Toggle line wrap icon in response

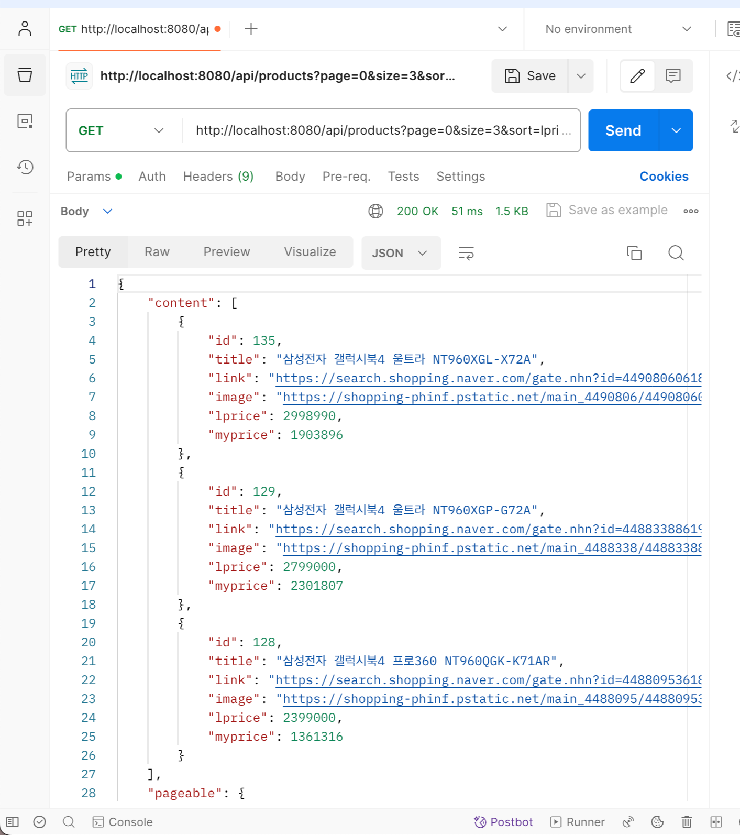pyautogui.click(x=466, y=253)
